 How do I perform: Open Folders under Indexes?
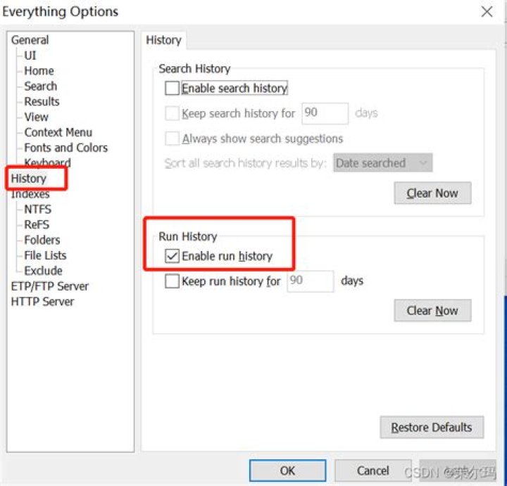(42, 240)
